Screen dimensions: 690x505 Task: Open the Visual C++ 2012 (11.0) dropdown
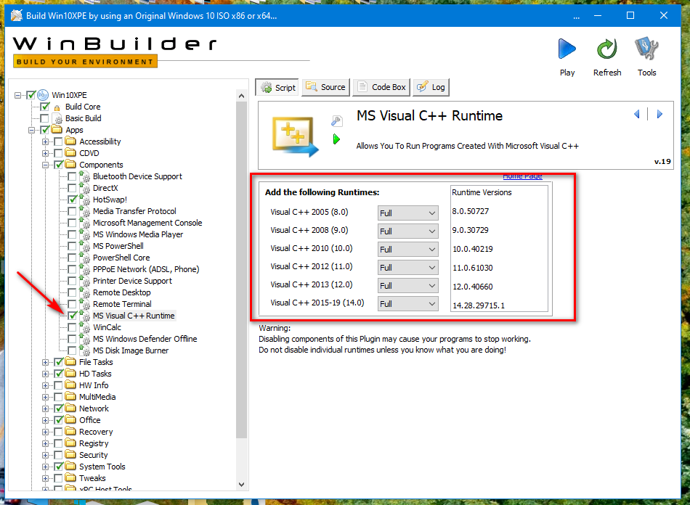coord(408,268)
